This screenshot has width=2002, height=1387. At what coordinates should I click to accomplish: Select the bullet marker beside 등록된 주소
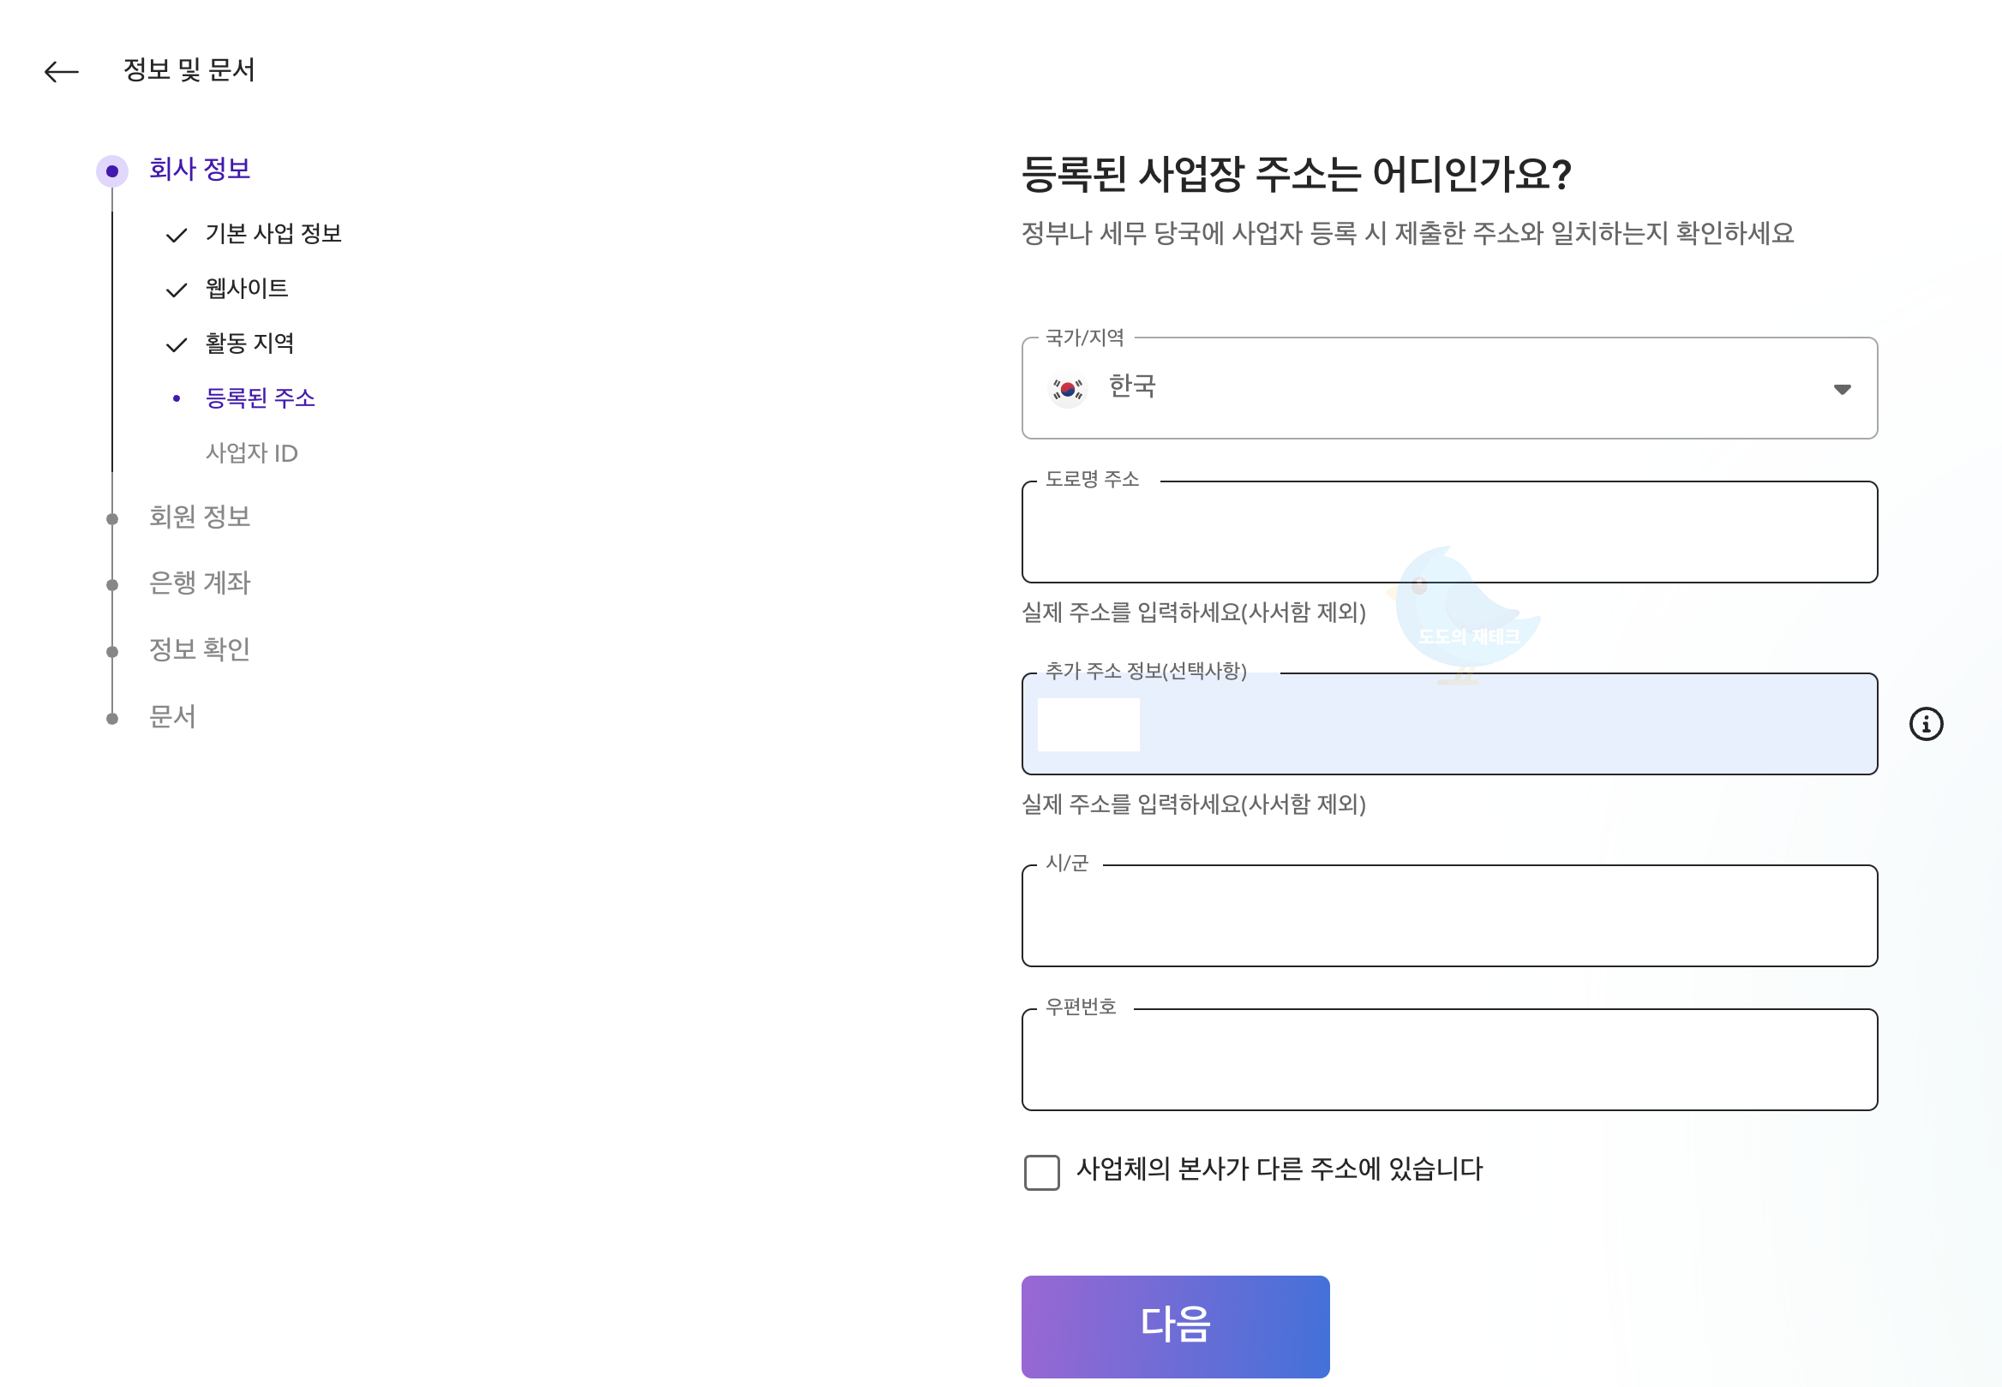(x=177, y=399)
